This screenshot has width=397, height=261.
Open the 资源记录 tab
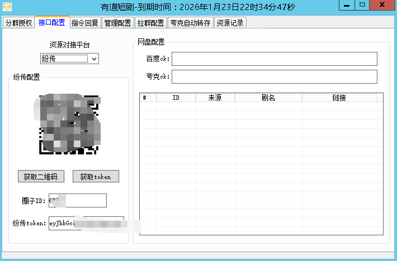[x=230, y=23]
